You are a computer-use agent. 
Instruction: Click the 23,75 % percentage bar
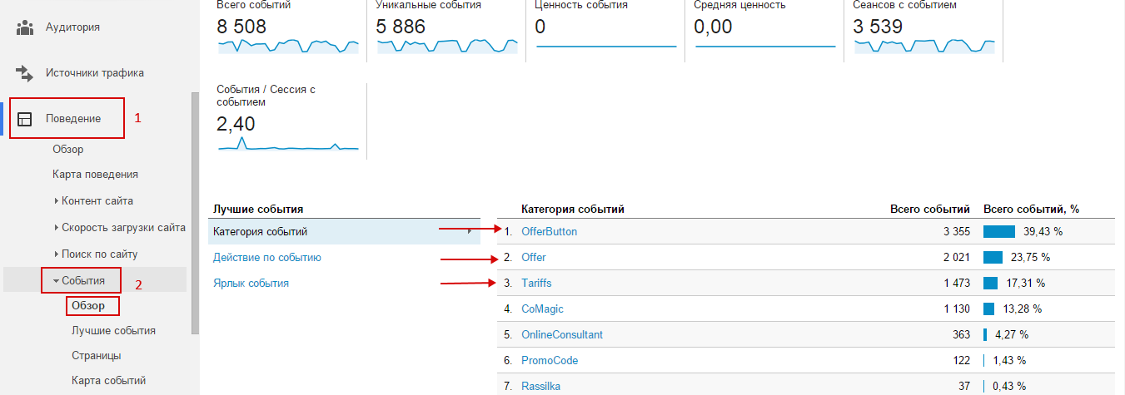tap(993, 258)
